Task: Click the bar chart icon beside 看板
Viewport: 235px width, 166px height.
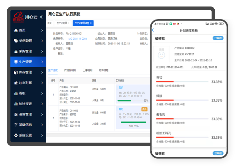Action: (16, 93)
